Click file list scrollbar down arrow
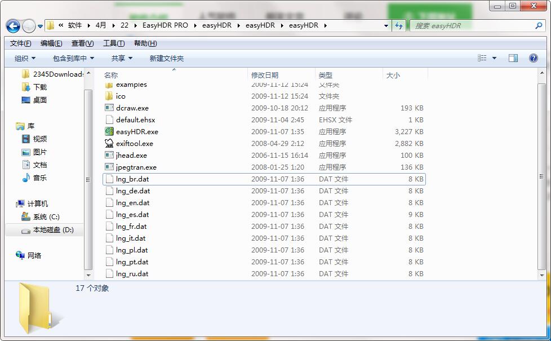Image resolution: width=551 pixels, height=341 pixels. point(541,275)
